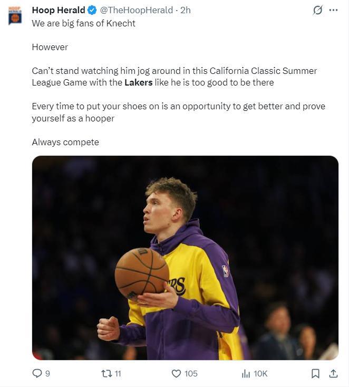
Task: Click the reply speech bubble icon
Action: point(37,373)
